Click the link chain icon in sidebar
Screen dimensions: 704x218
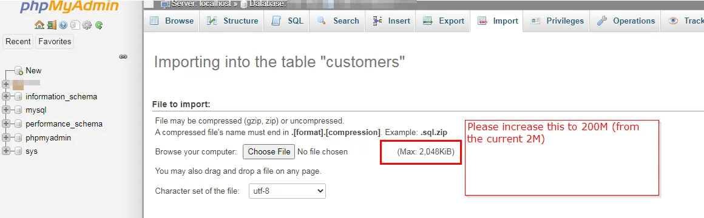[123, 57]
